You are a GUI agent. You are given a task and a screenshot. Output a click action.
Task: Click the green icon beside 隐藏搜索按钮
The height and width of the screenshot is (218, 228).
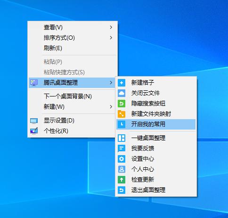click(x=122, y=104)
